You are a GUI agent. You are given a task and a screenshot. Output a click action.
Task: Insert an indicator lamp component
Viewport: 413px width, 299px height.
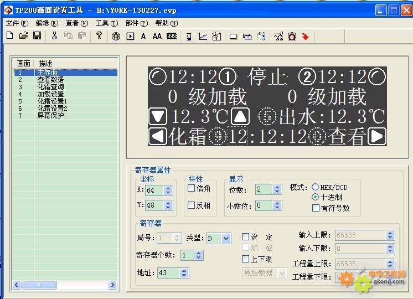pos(116,36)
